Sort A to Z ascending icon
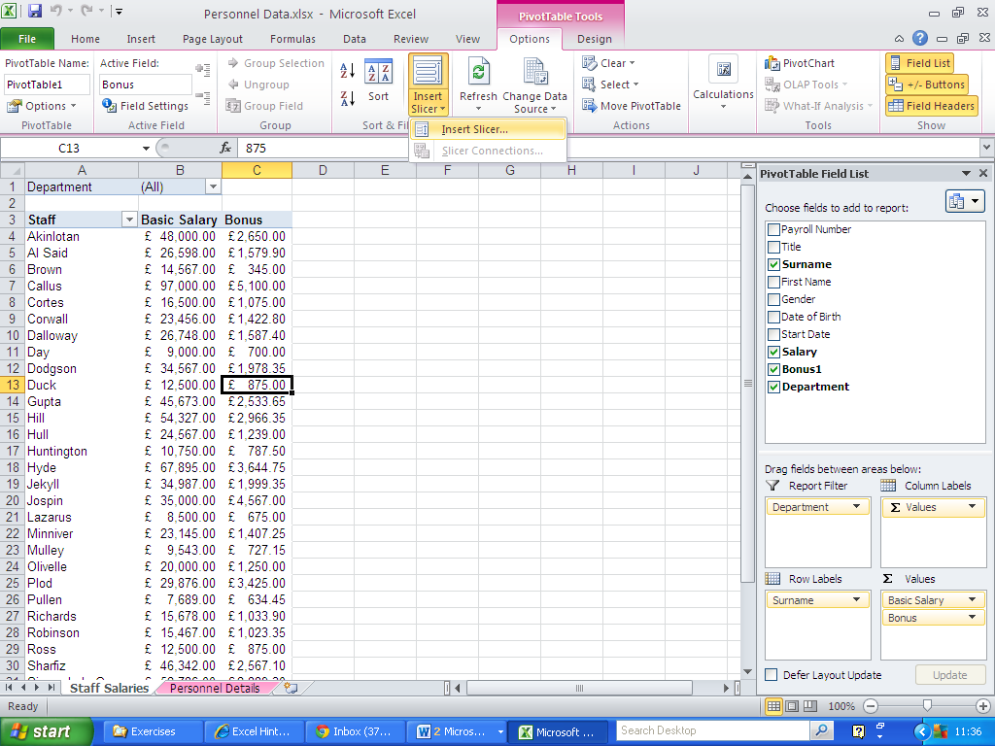This screenshot has width=995, height=746. click(347, 70)
